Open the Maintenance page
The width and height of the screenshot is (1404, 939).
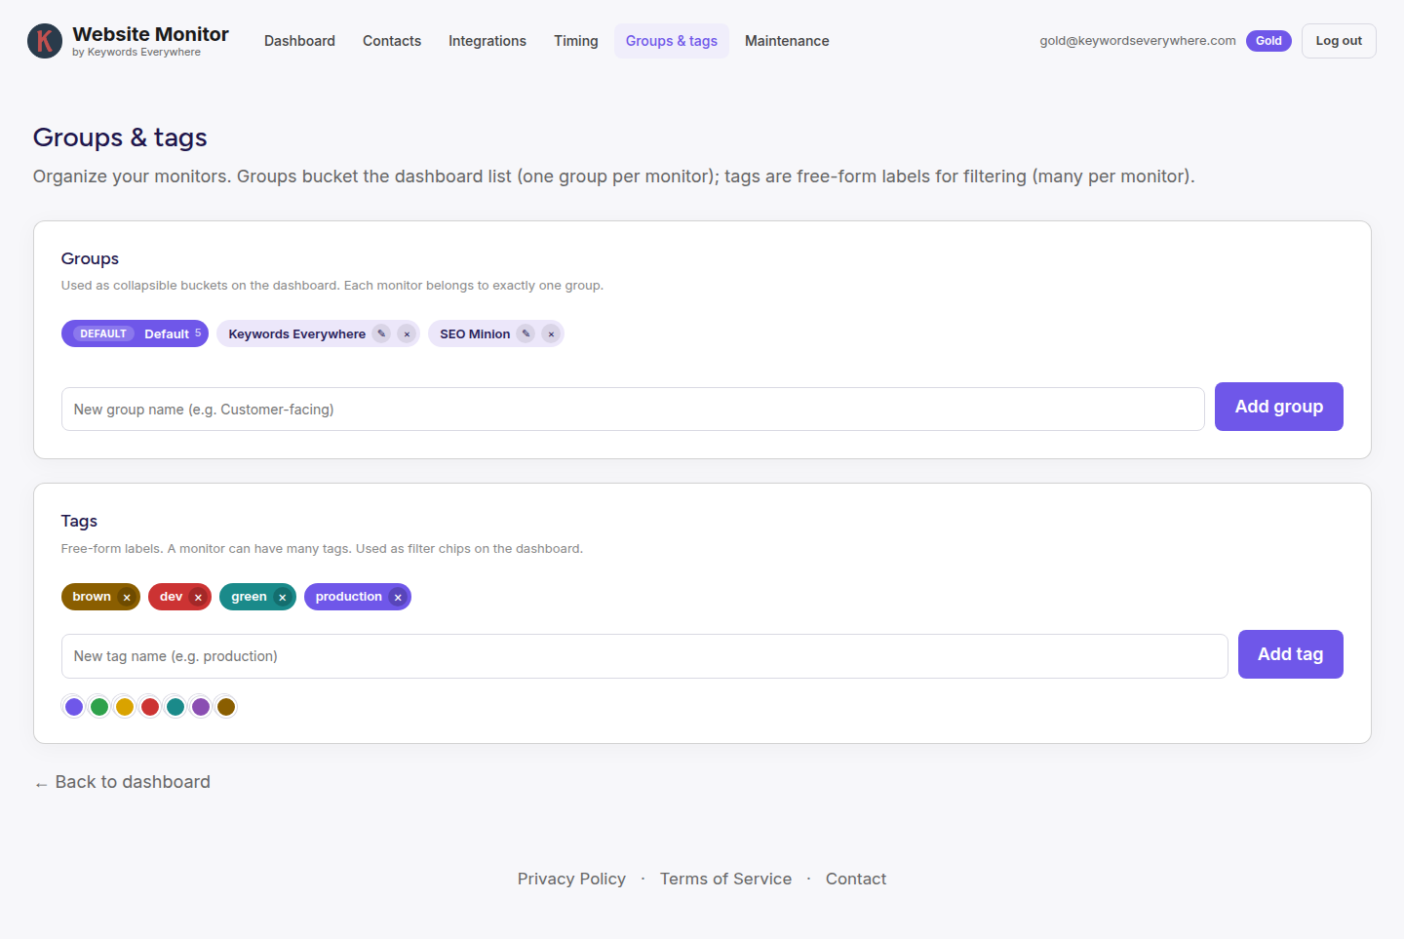(787, 41)
